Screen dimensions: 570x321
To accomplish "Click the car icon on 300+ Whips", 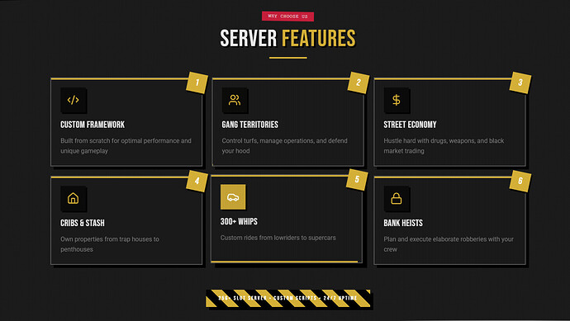I will point(233,197).
